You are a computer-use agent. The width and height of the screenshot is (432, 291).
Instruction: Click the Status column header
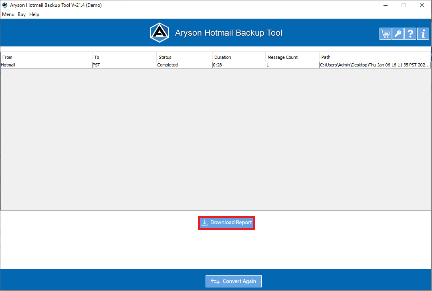(184, 57)
